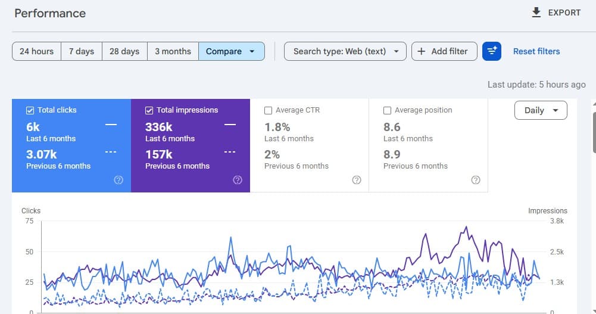Click the Reset filters link

pyautogui.click(x=536, y=51)
